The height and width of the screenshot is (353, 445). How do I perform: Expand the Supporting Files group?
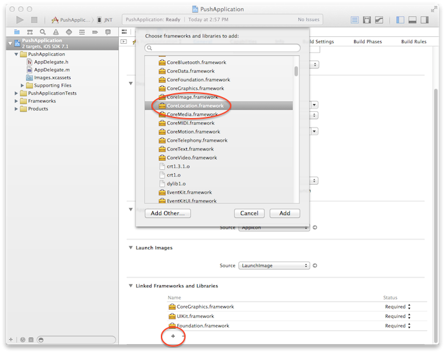pyautogui.click(x=22, y=85)
